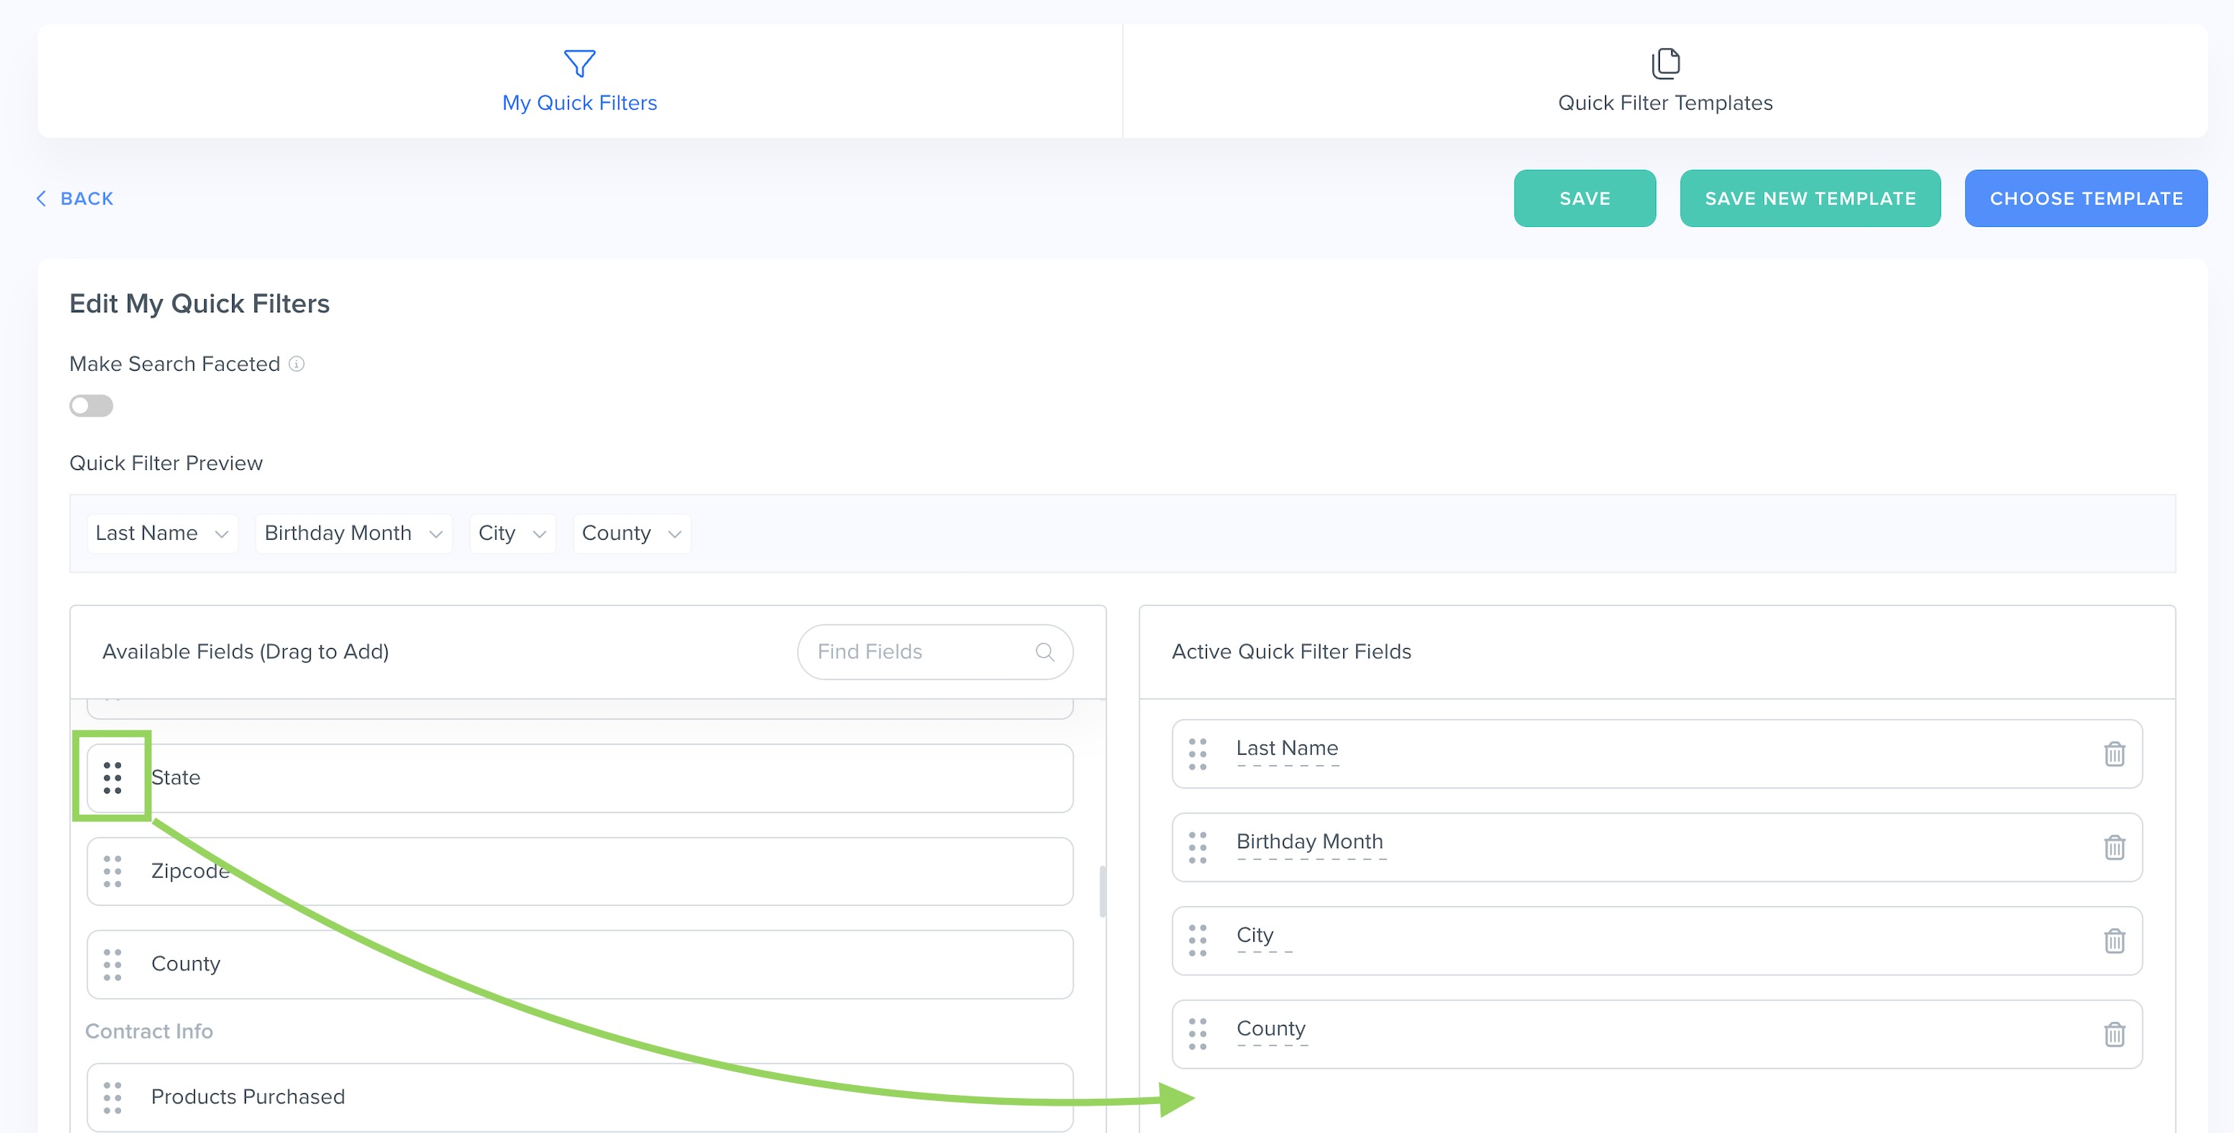This screenshot has height=1133, width=2234.
Task: Click the drag handle beside State
Action: pyautogui.click(x=112, y=777)
